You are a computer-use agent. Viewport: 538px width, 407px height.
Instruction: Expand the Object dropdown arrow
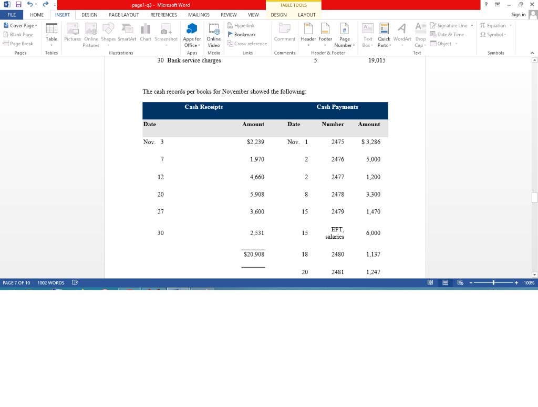pyautogui.click(x=457, y=44)
